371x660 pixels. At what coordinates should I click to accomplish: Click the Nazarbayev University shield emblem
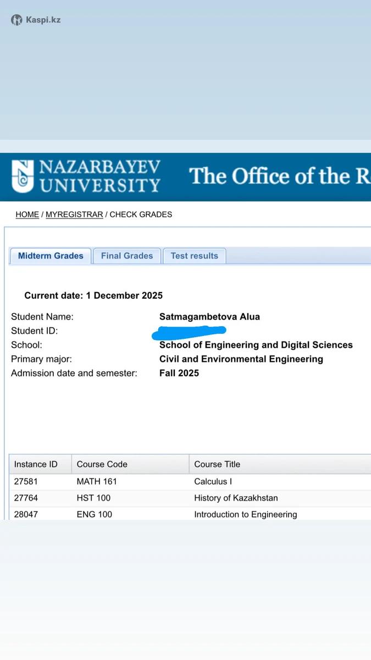point(23,177)
